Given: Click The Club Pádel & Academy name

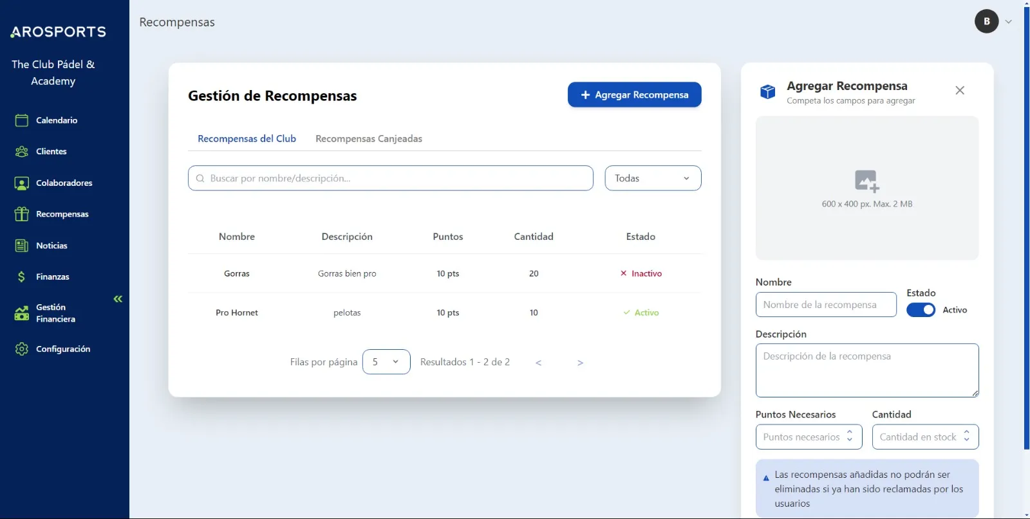Looking at the screenshot, I should point(53,73).
